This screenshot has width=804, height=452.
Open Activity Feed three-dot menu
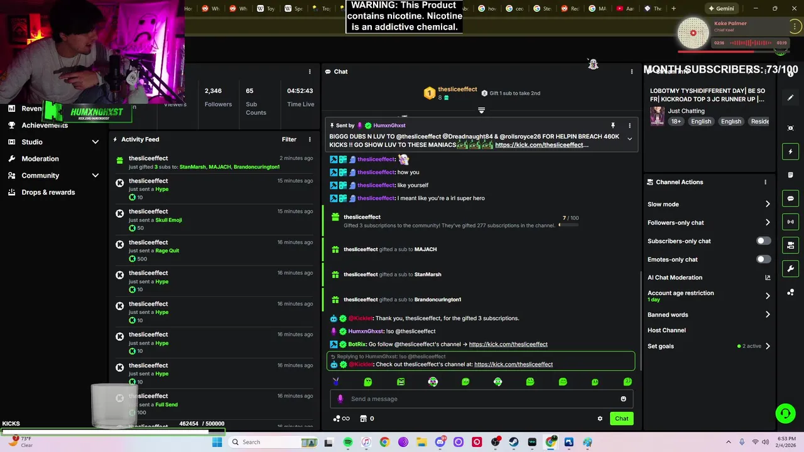point(309,139)
